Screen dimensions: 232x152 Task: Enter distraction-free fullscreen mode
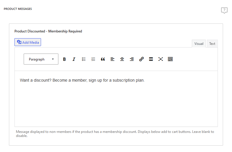[x=161, y=59]
